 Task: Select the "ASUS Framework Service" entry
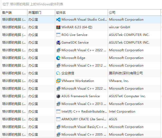[80, 96]
